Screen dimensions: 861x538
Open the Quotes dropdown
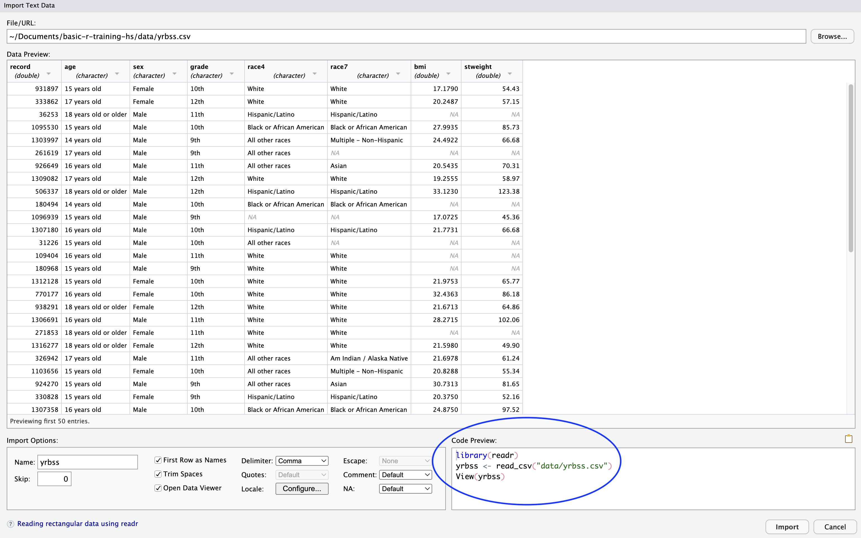click(x=301, y=475)
